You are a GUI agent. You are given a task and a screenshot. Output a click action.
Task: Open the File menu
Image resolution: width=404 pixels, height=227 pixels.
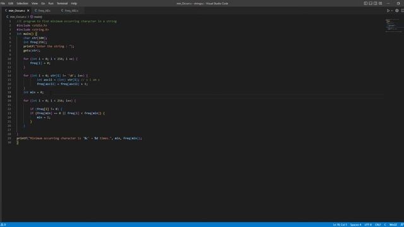point(3,3)
